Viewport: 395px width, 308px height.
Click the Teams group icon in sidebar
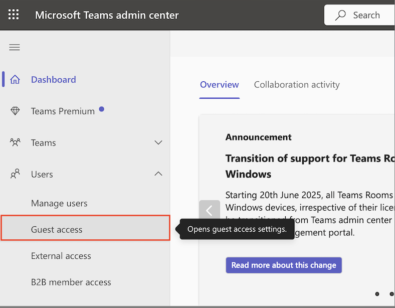15,142
